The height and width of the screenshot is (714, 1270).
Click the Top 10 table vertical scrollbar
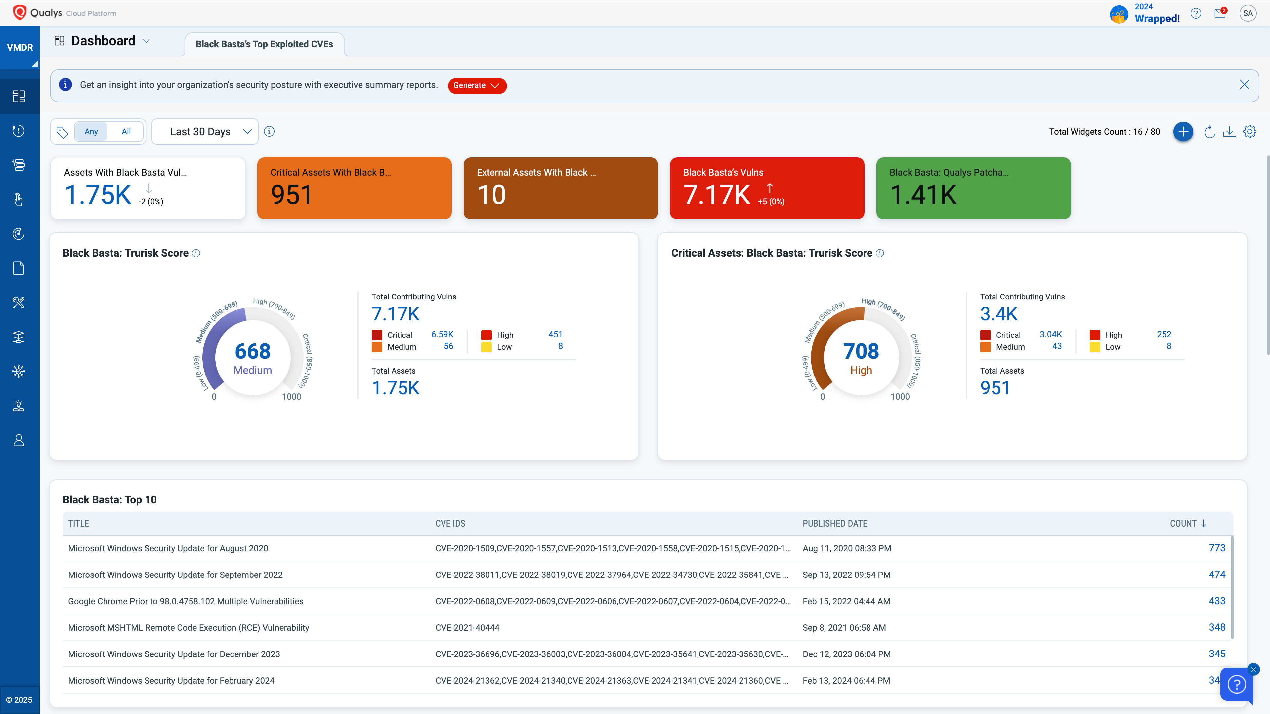[x=1232, y=587]
